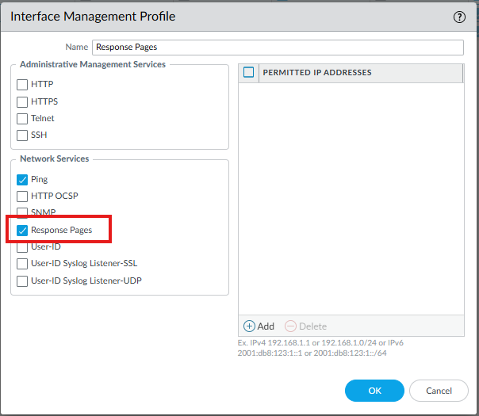Screen dimensions: 479x416
Task: Cancel the Interface Management Profile dialog
Action: point(439,391)
